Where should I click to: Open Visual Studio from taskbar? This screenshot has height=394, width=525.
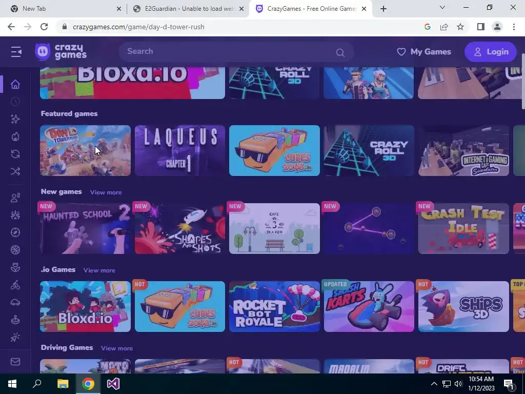(x=113, y=384)
